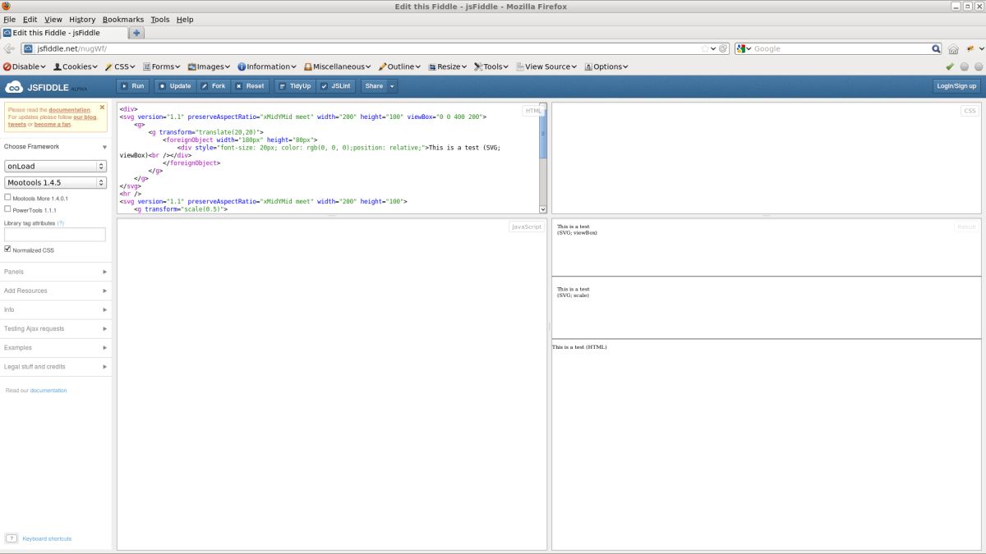Open the Options web developer menu
The height and width of the screenshot is (554, 986).
click(x=606, y=66)
